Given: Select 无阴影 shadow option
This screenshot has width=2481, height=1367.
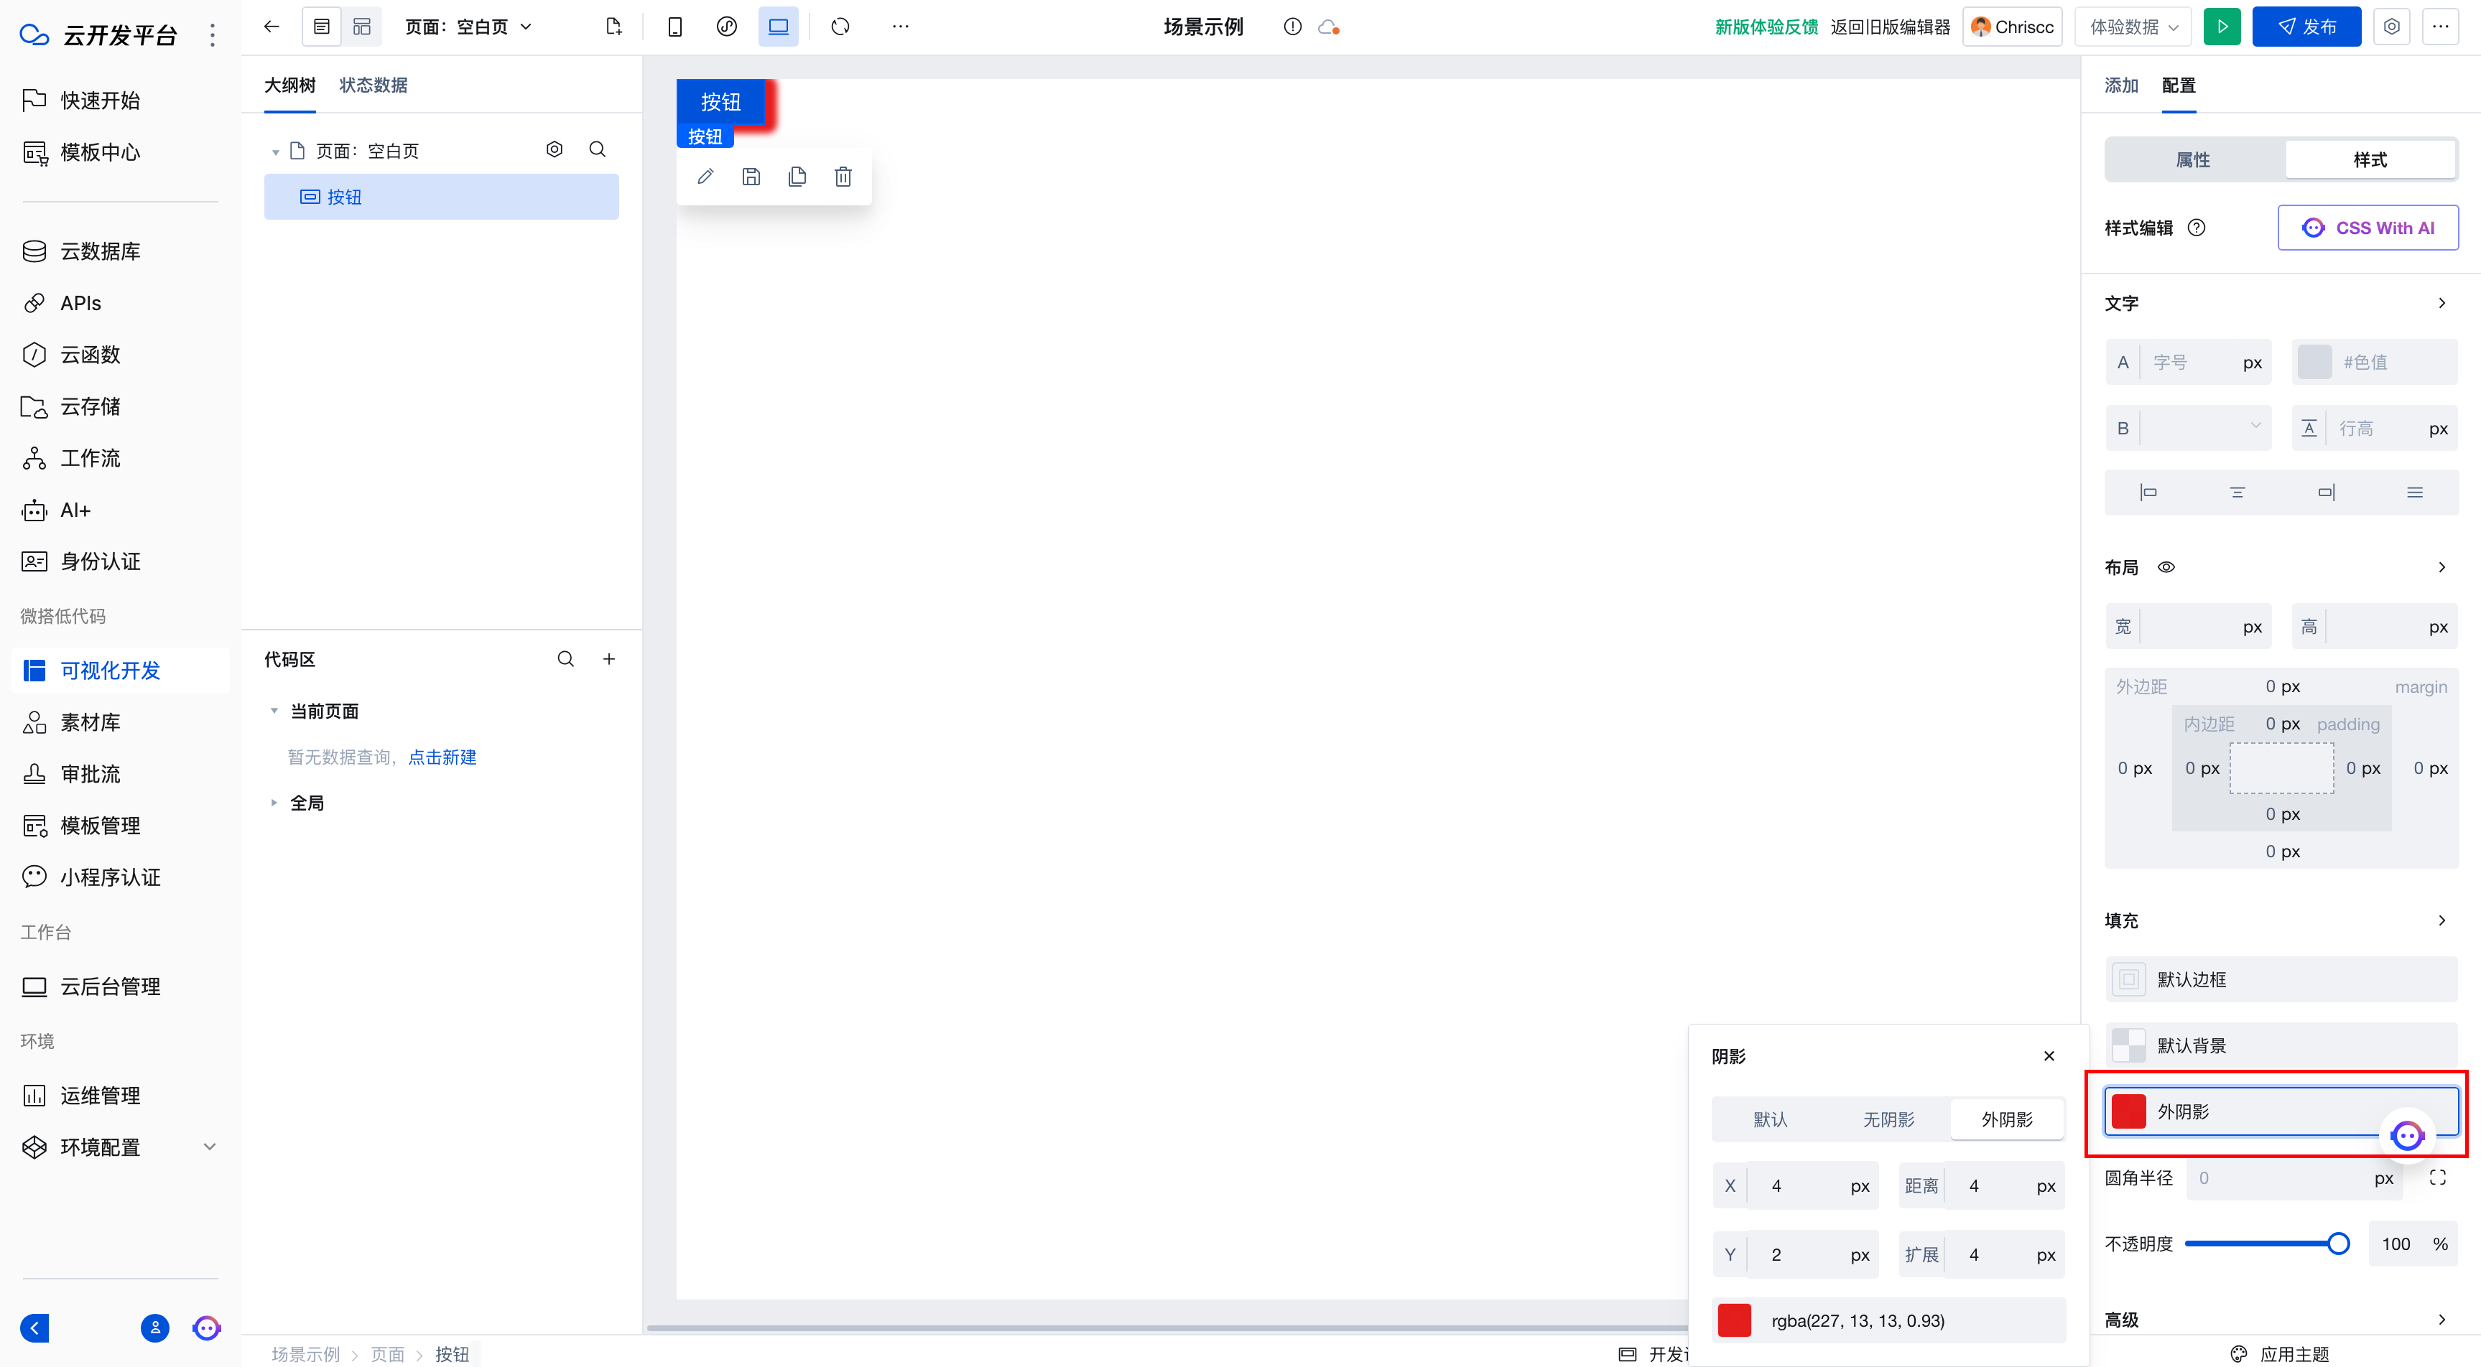Looking at the screenshot, I should [x=1888, y=1119].
